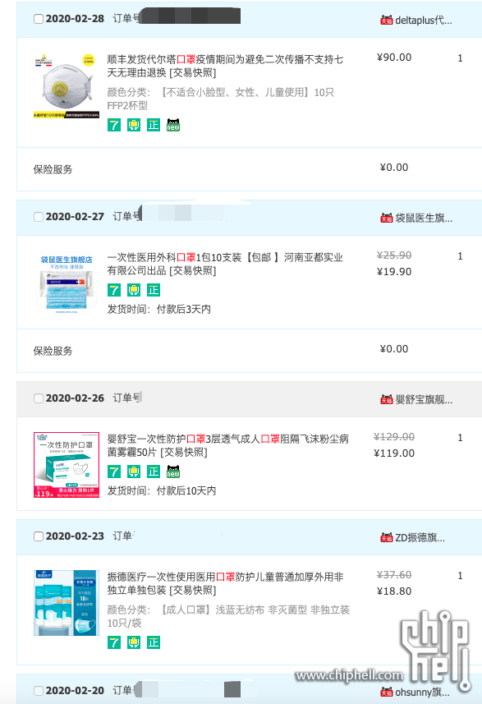Click the shield guarantee badge under 婴舒宝 mask
The image size is (482, 704).
(134, 472)
